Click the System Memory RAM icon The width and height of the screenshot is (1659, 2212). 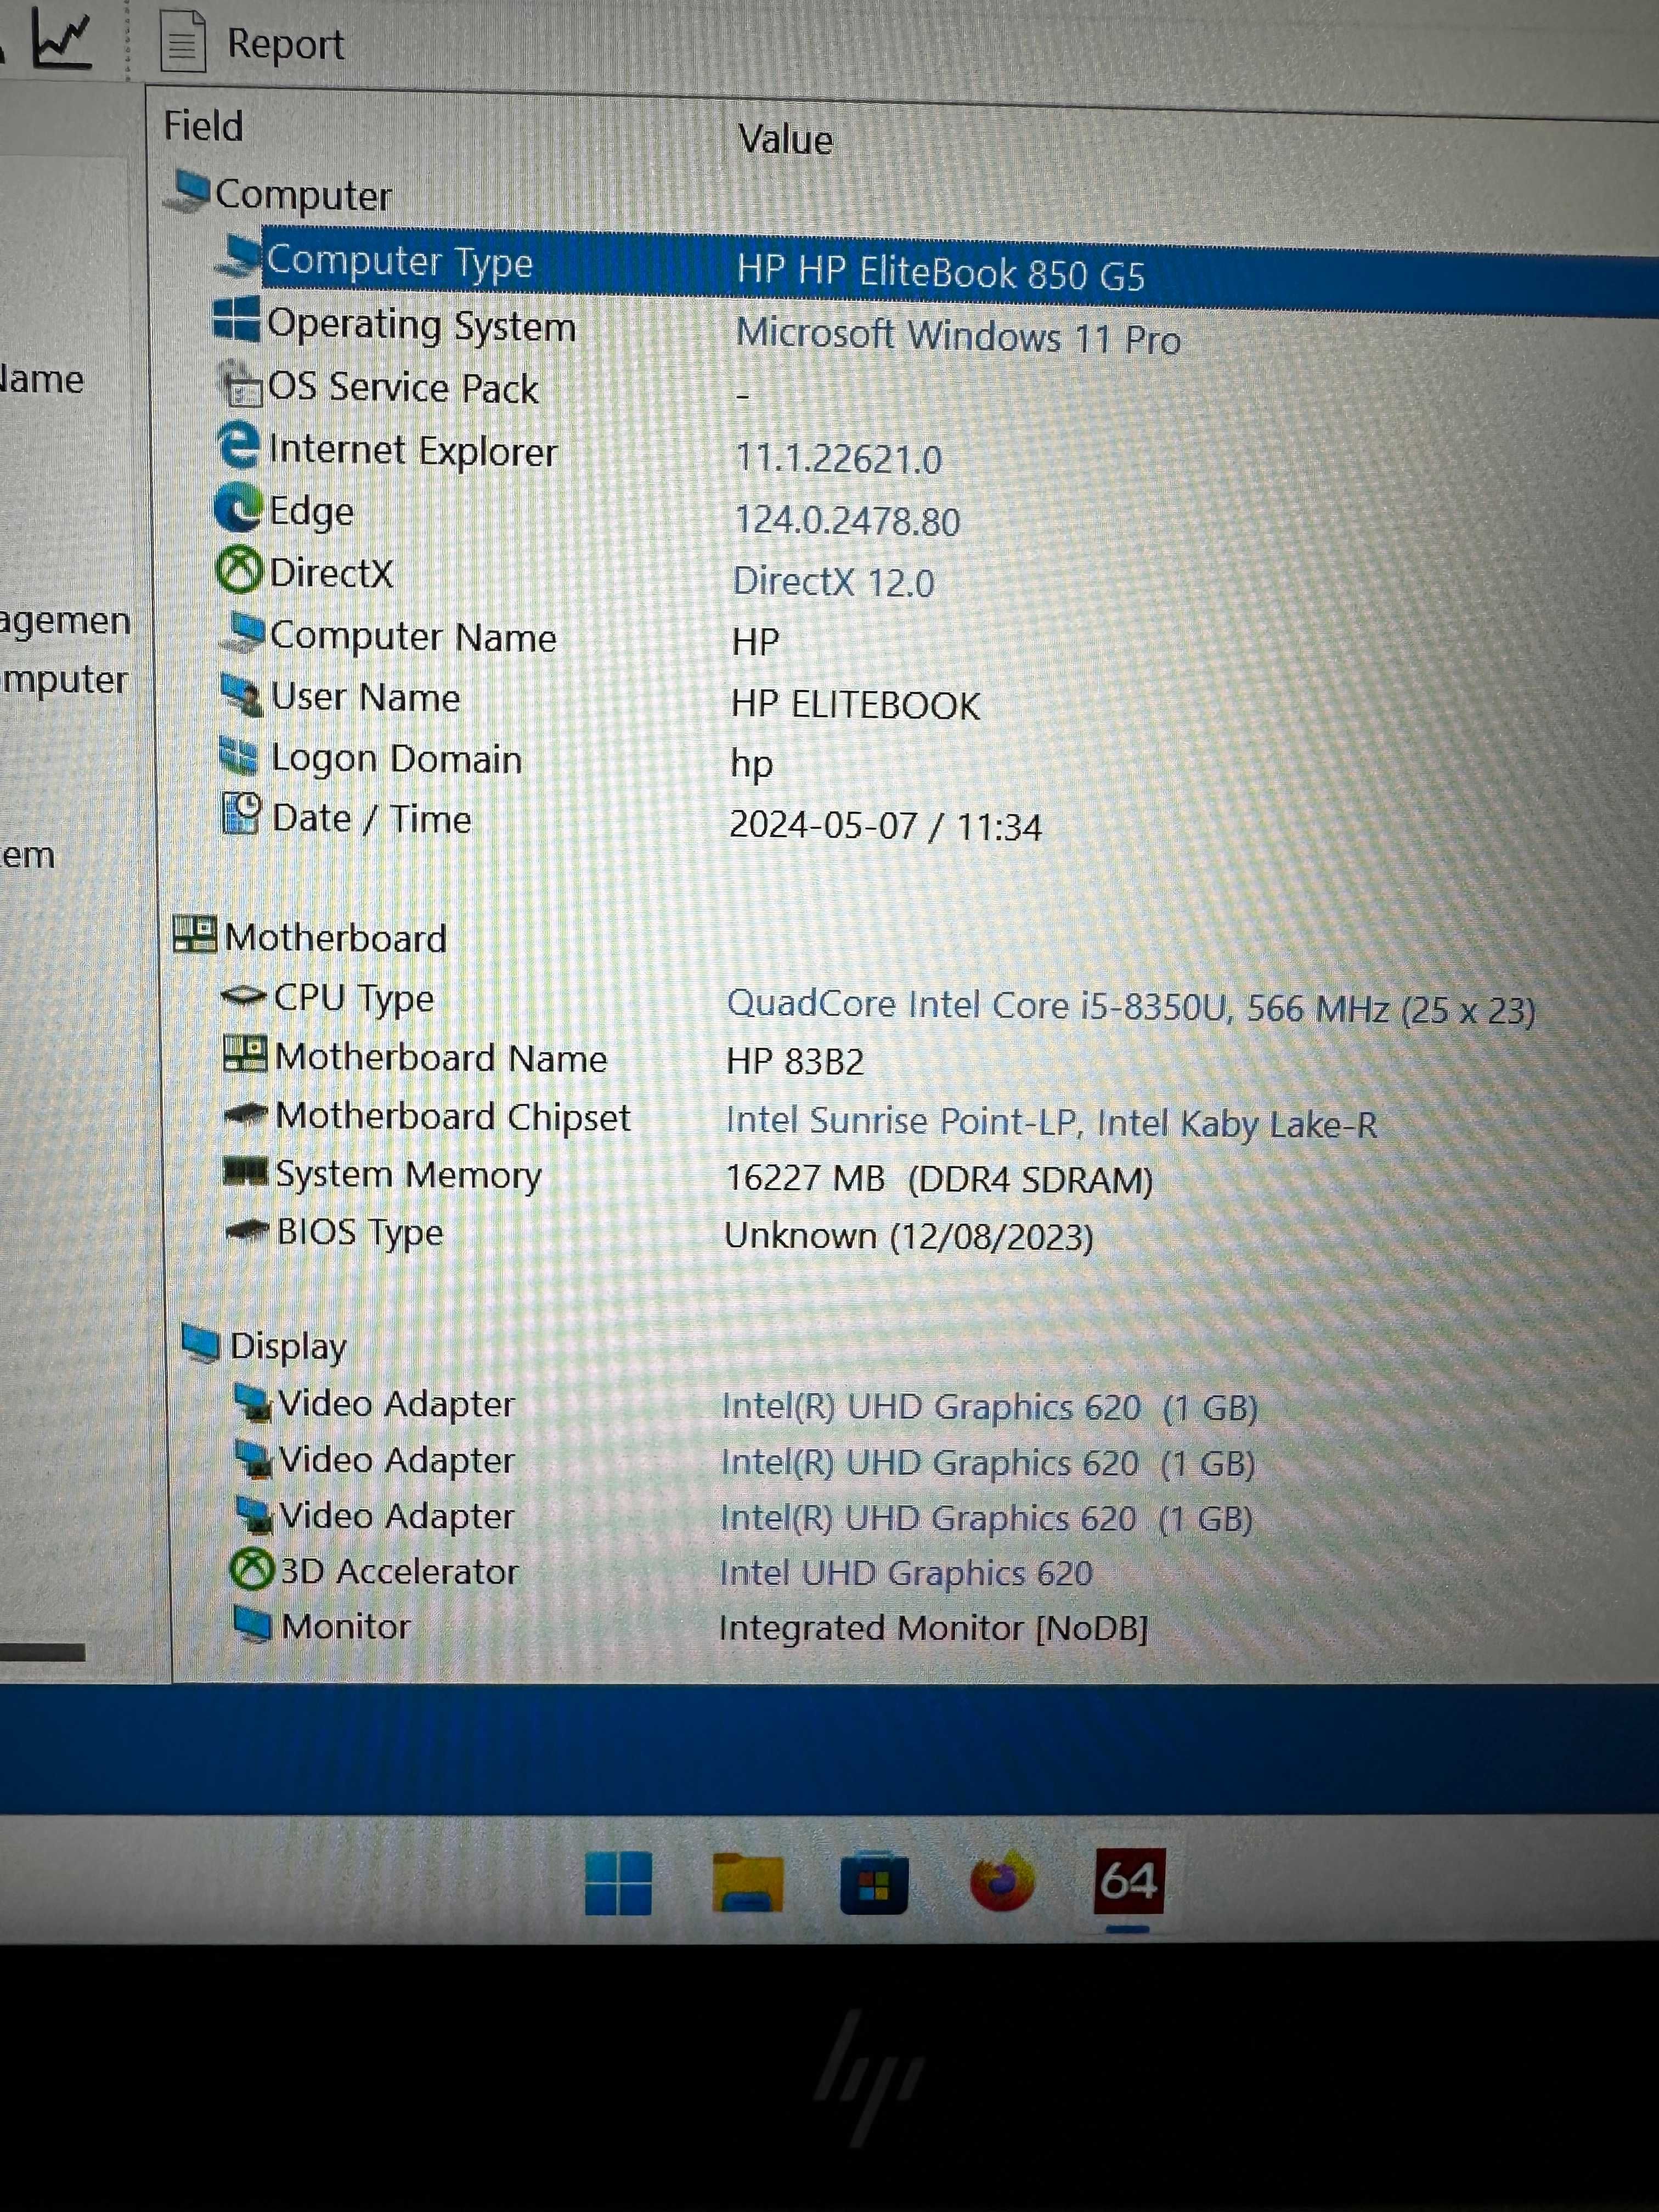(246, 1171)
